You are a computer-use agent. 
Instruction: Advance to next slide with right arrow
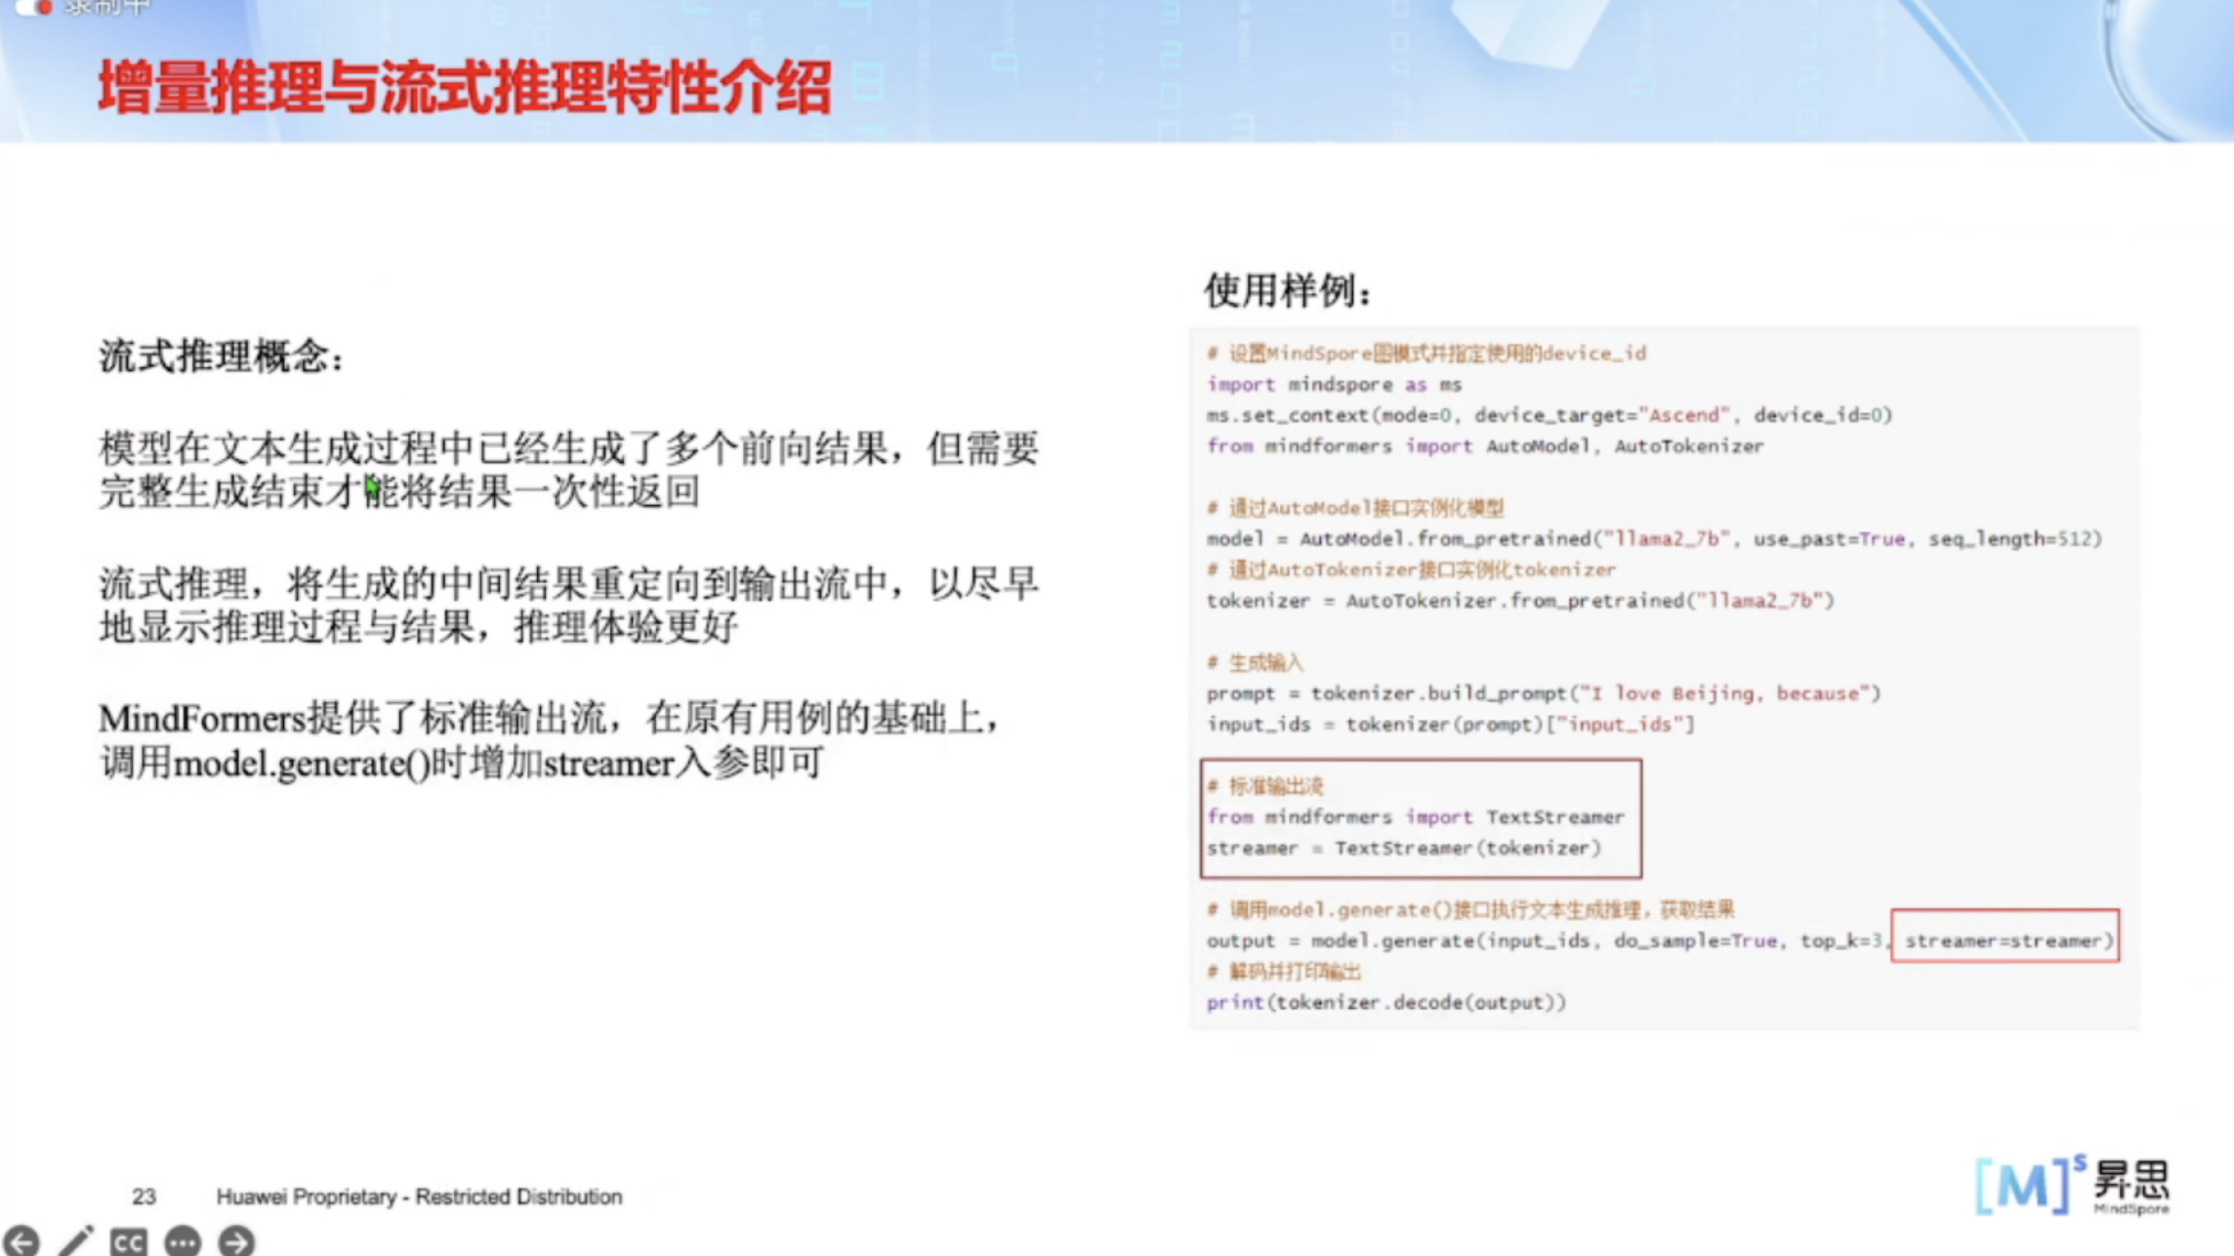point(236,1241)
